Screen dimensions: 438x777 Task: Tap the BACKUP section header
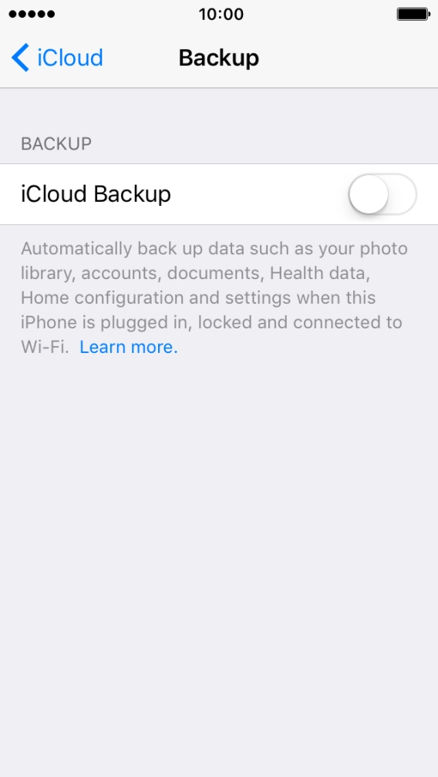click(x=56, y=143)
